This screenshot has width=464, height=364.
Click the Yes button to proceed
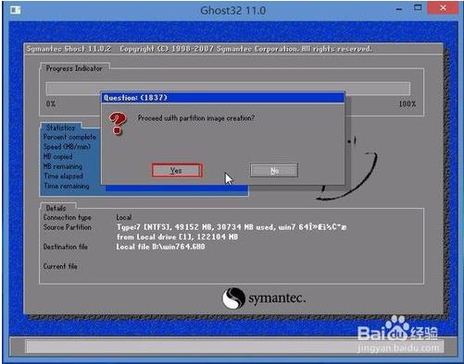177,170
